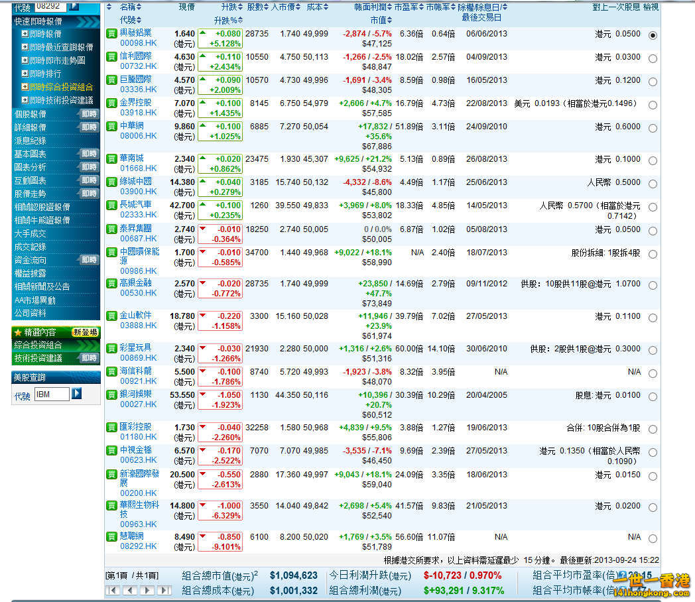Screen dimensions: 695x602
Task: Open 相關新聞及公告 in the sidebar
Action: point(42,286)
